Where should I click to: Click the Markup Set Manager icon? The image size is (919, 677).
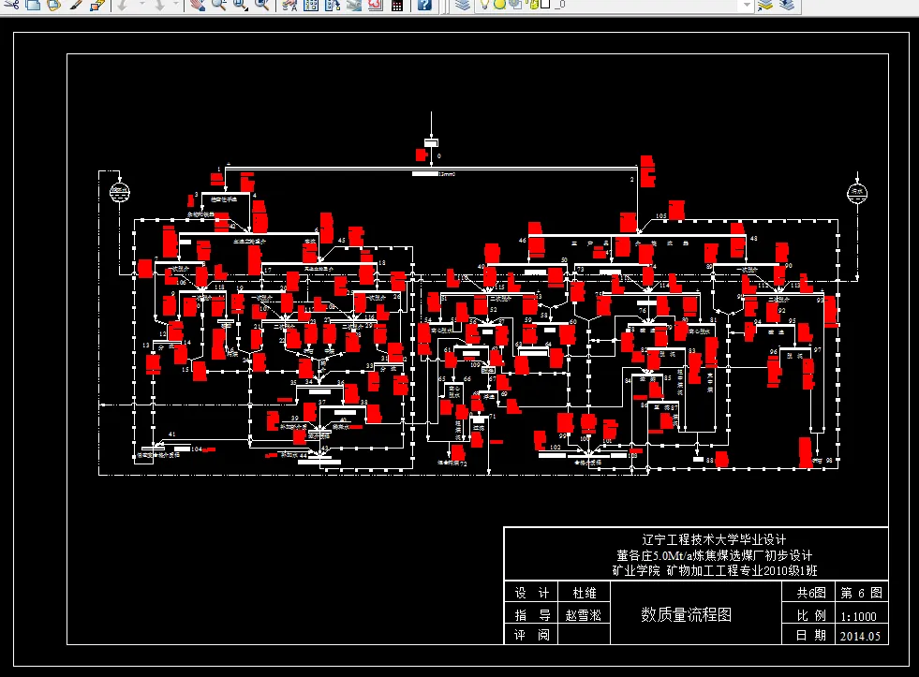coord(375,5)
